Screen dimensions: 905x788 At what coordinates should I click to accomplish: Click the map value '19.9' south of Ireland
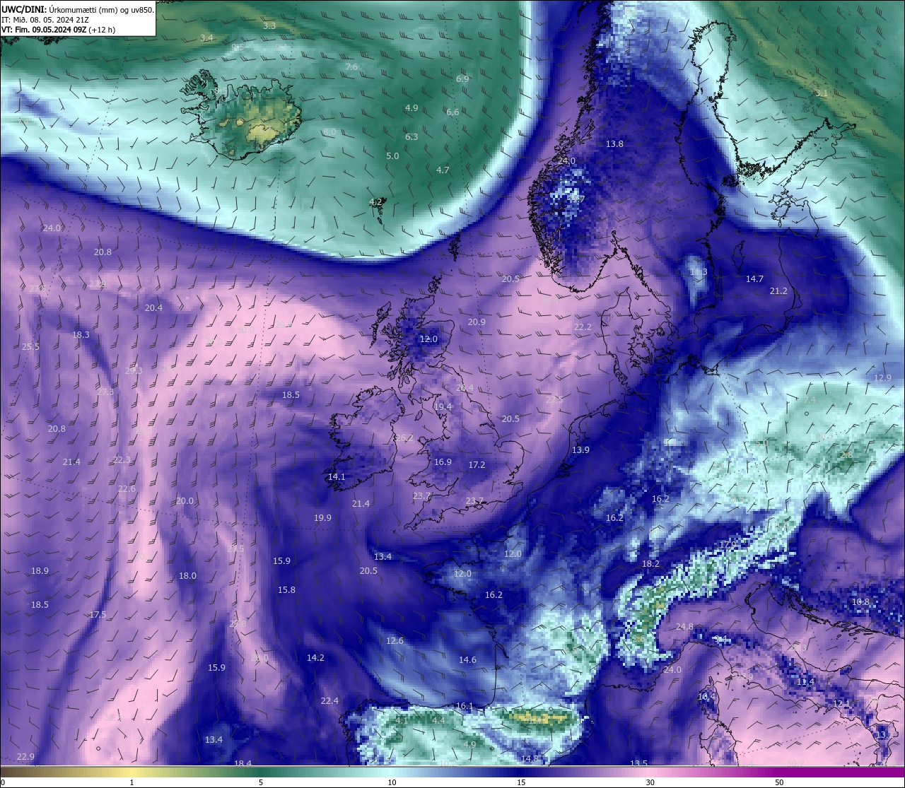pyautogui.click(x=322, y=518)
